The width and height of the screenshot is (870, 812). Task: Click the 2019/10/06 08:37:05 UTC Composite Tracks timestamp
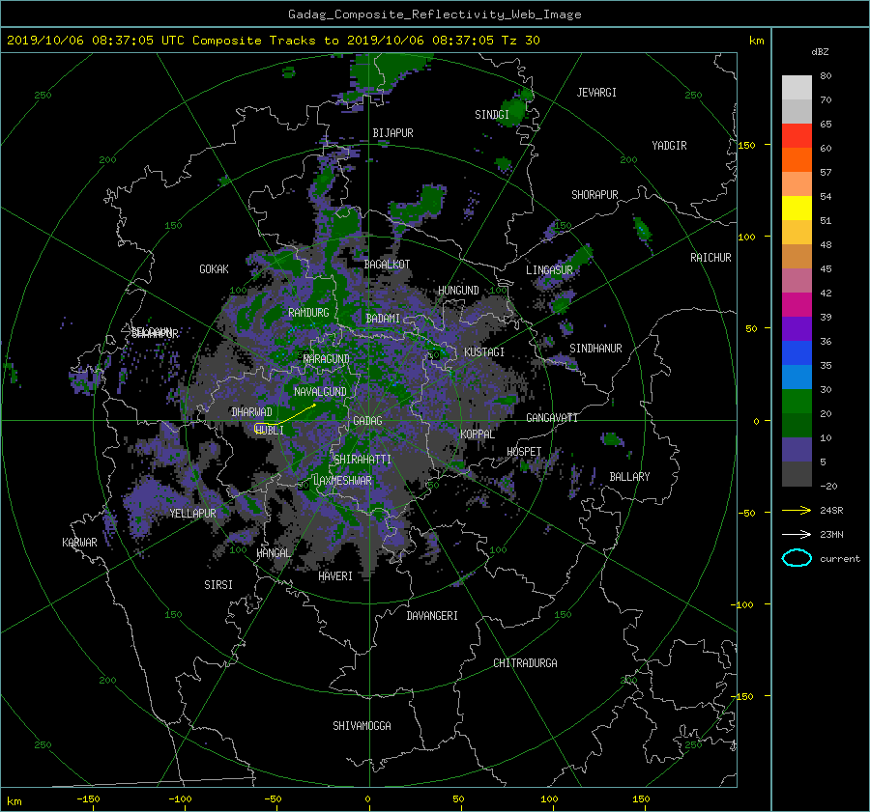point(273,41)
